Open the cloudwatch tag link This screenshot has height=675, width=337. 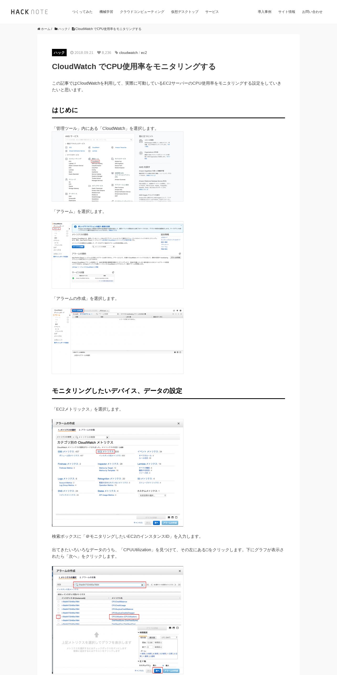(128, 53)
